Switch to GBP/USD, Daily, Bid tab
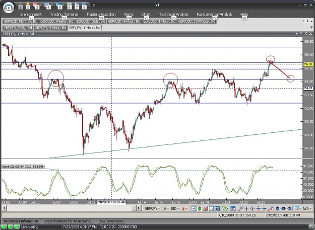 coord(91,21)
